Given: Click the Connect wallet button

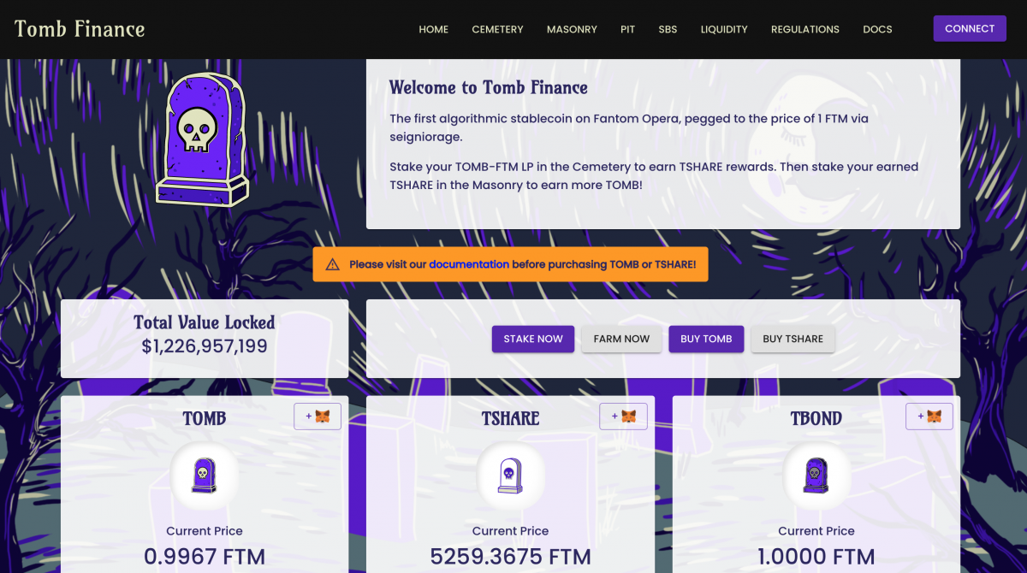Looking at the screenshot, I should click(x=970, y=28).
